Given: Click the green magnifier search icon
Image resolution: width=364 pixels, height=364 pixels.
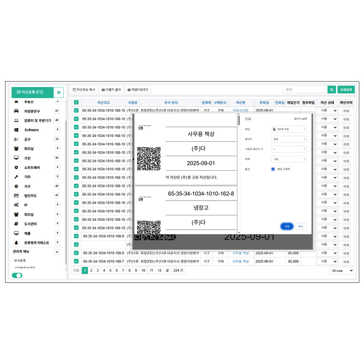Looking at the screenshot, I should (x=331, y=90).
